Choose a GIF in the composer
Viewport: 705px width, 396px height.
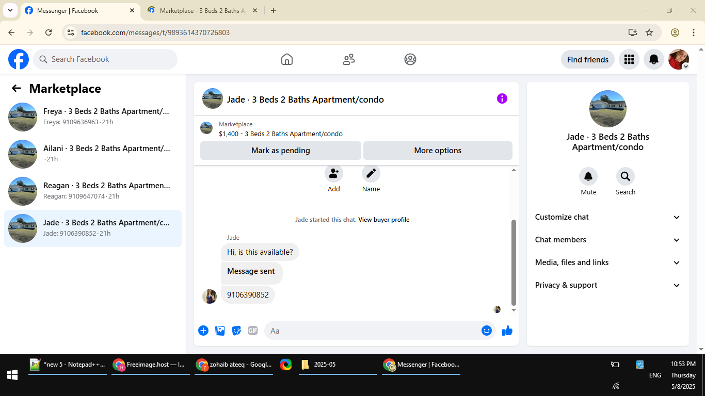[x=252, y=331]
